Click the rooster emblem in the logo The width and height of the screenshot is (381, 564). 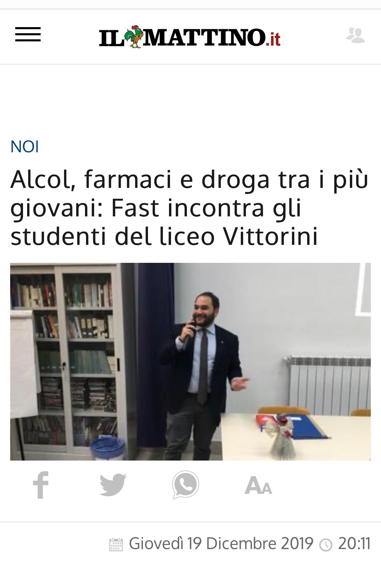(133, 36)
